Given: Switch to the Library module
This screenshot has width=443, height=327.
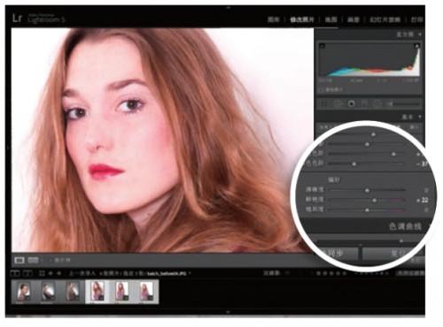Looking at the screenshot, I should (274, 19).
